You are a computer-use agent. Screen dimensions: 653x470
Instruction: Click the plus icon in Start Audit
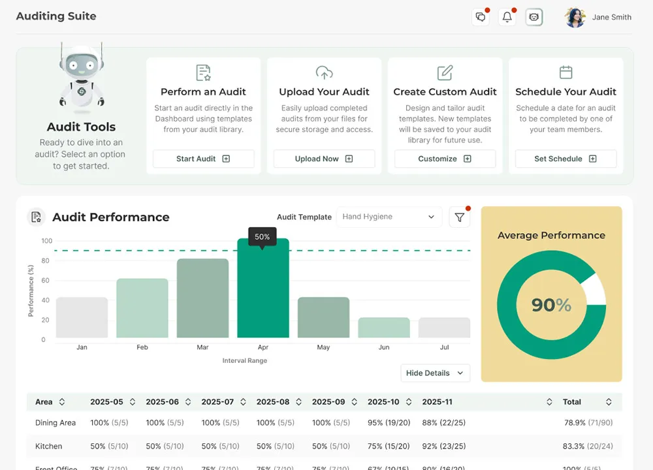(226, 159)
